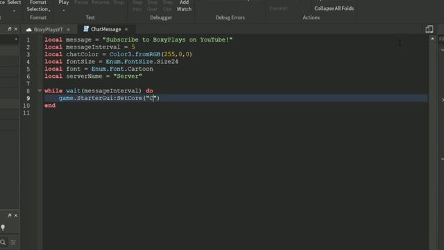Screen dimensions: 444x250
Task: Open the Select tool dropdown arrow
Action: click(14, 11)
